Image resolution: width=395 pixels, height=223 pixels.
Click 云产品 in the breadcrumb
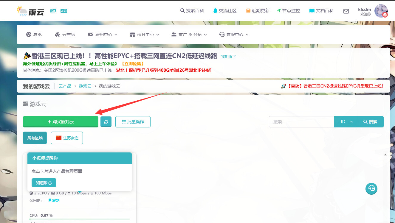pyautogui.click(x=65, y=86)
